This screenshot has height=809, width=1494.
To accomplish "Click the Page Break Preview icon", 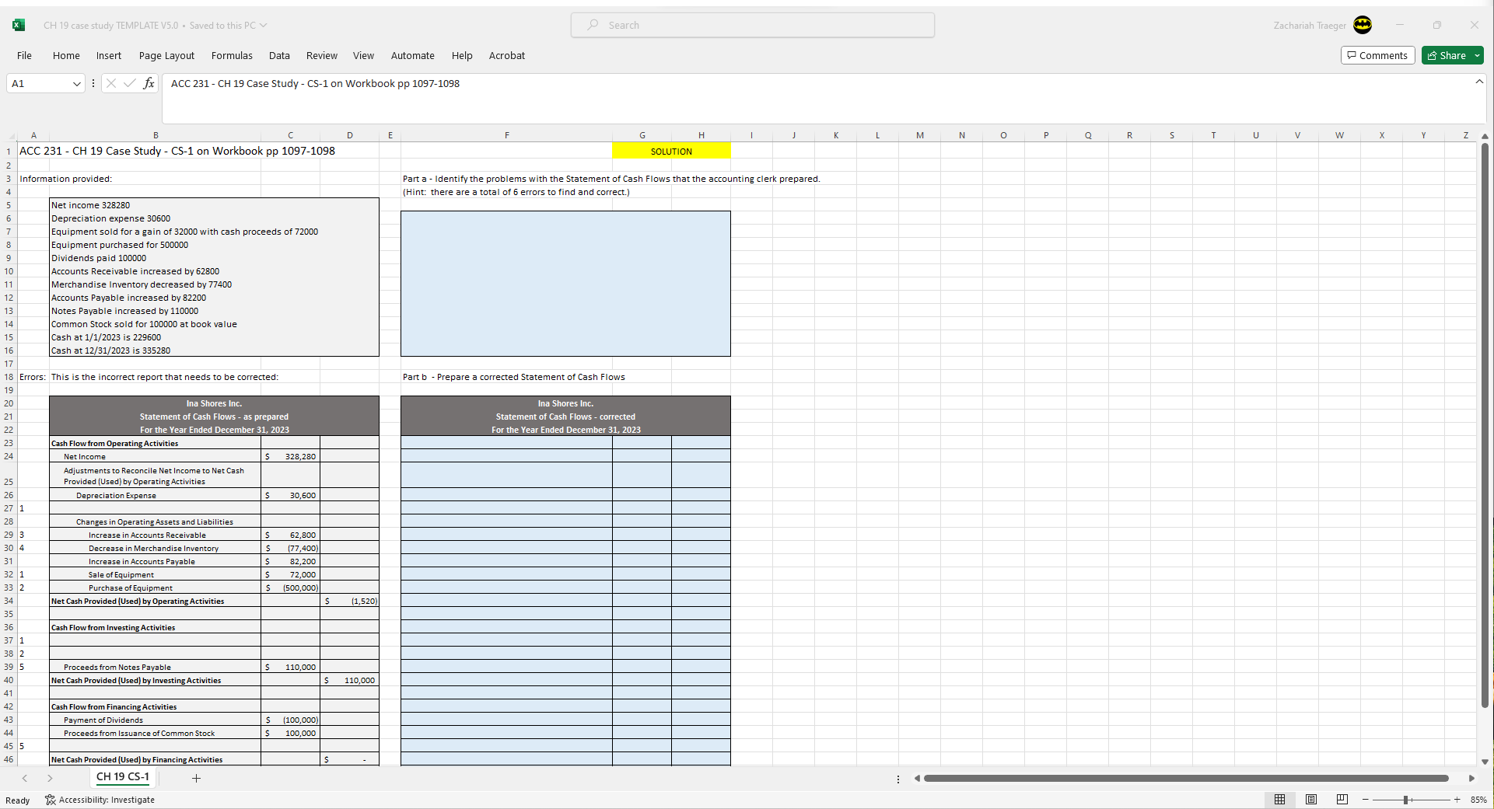I will pos(1342,800).
